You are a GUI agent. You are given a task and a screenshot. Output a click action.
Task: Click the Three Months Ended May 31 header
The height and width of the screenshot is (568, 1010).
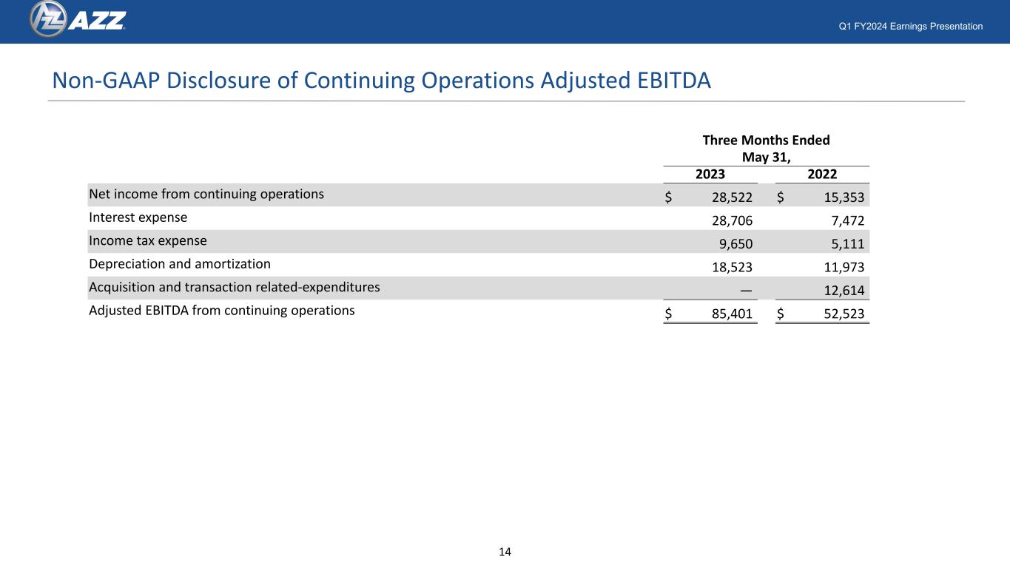coord(766,148)
